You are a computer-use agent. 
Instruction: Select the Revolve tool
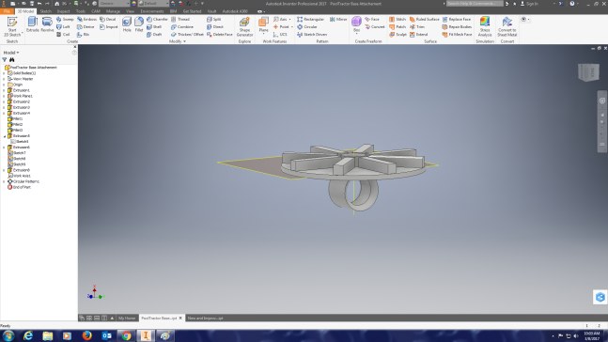click(x=47, y=24)
